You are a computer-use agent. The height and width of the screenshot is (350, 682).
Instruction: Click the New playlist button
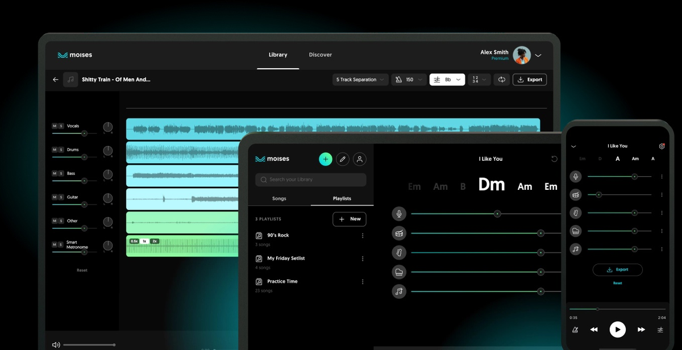tap(350, 219)
